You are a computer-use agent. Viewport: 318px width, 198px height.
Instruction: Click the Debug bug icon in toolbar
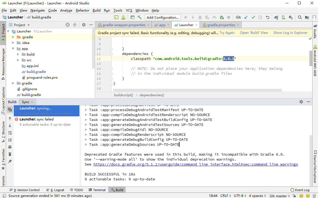(200, 17)
